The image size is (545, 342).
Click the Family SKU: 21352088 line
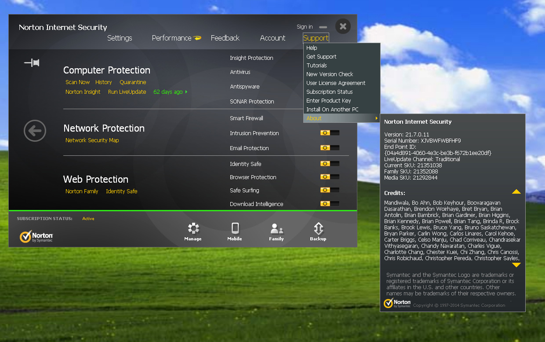(411, 172)
